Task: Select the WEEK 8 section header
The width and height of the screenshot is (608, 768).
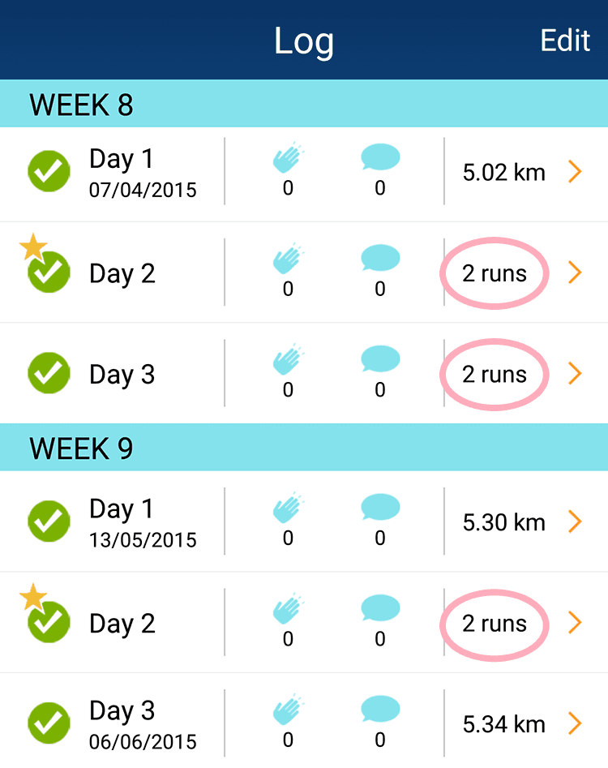Action: 81,105
